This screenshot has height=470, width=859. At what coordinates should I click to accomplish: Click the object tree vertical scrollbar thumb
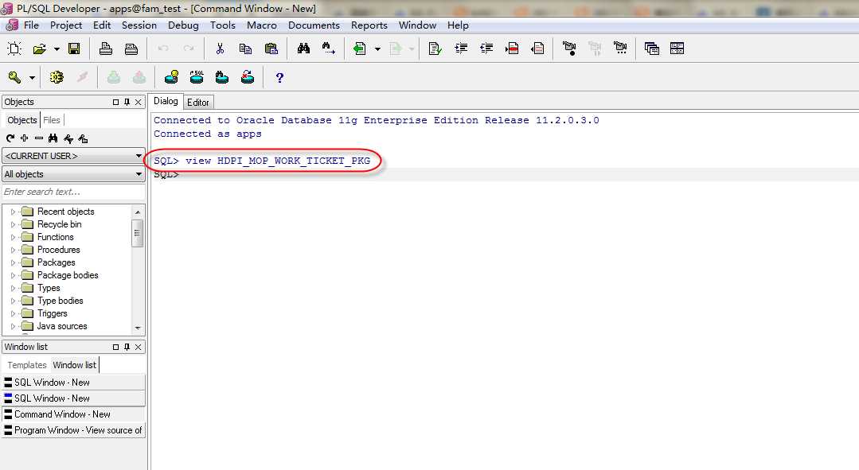coord(138,233)
